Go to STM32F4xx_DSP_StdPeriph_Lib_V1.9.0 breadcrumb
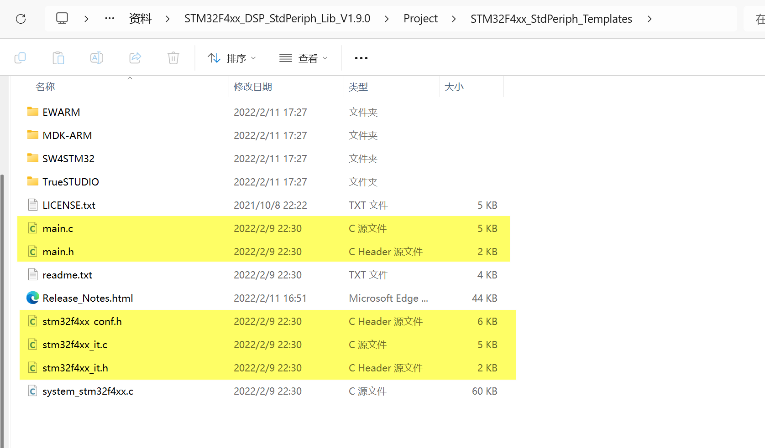Viewport: 765px width, 448px height. point(277,19)
